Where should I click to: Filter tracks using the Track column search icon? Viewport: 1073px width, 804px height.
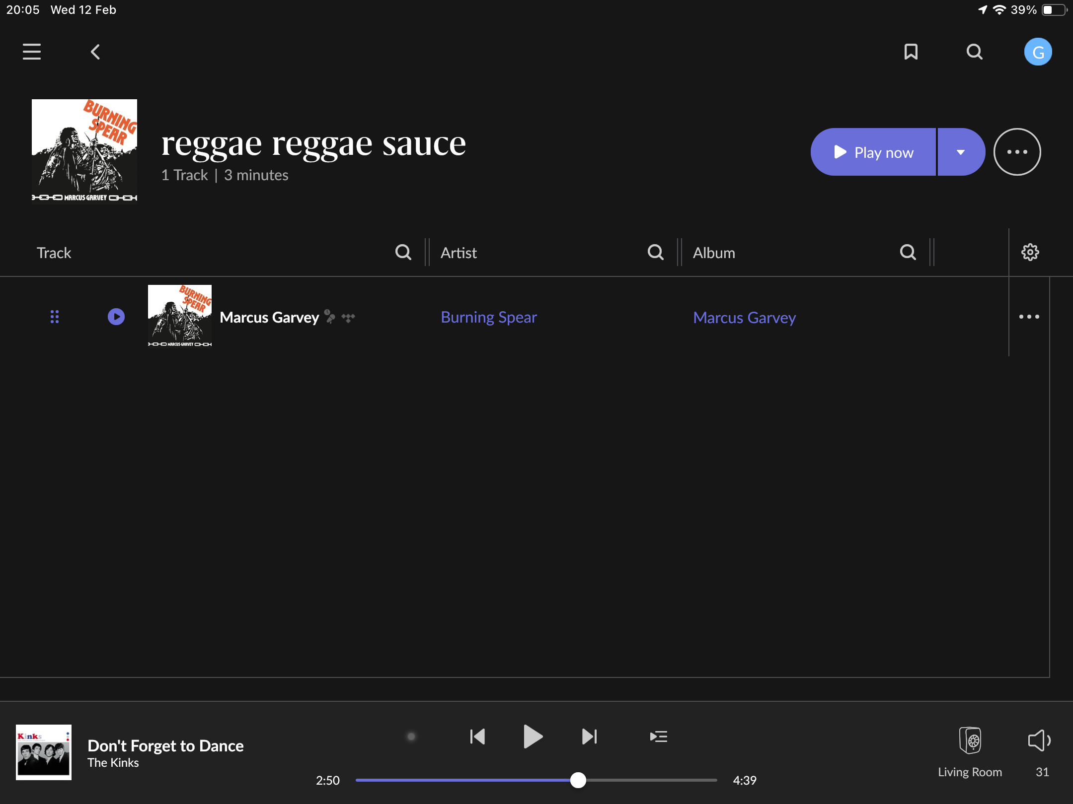click(x=403, y=252)
